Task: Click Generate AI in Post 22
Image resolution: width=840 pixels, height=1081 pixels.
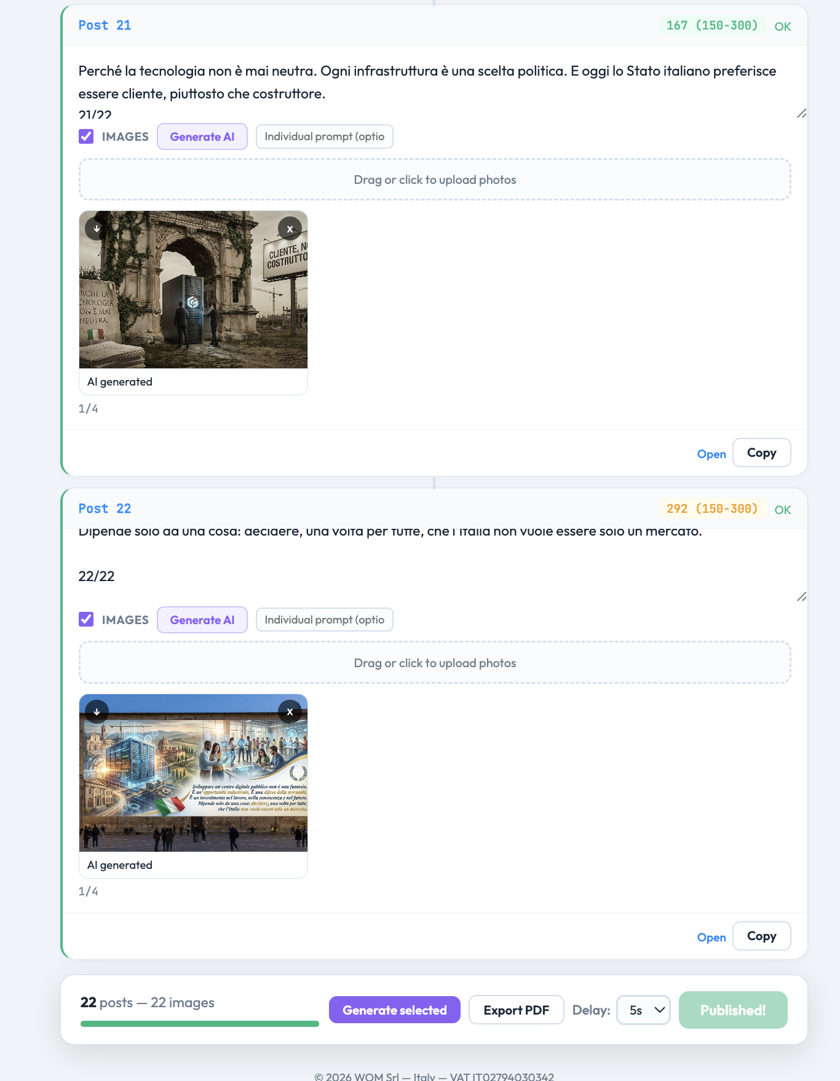Action: tap(202, 620)
